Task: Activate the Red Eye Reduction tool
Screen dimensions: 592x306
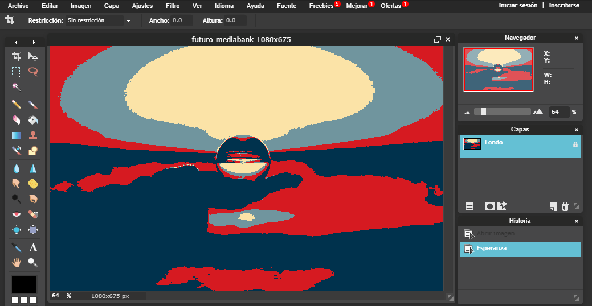Action: pyautogui.click(x=17, y=214)
